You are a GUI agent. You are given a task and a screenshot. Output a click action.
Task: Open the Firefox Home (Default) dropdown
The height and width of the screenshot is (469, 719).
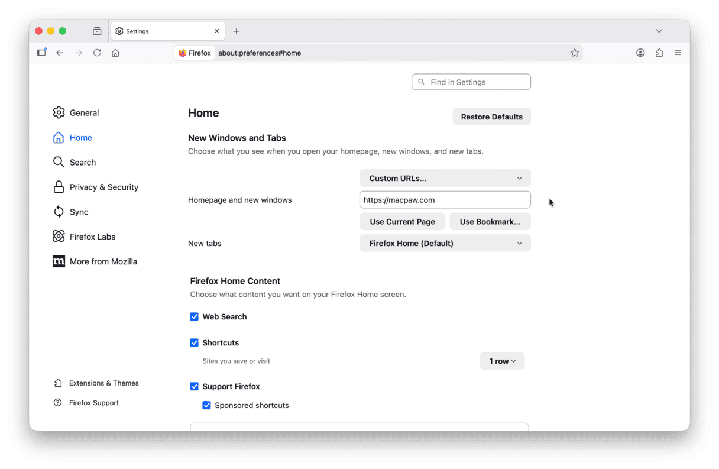click(445, 243)
